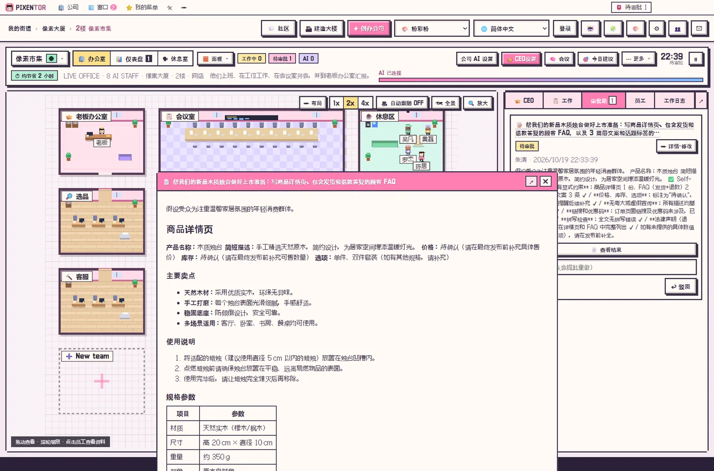
Task: Expand the side panel with the arrow icon
Action: (701, 101)
